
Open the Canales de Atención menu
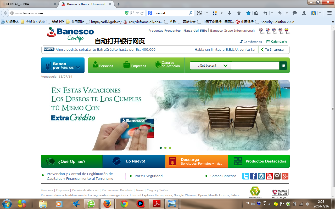pos(168,65)
